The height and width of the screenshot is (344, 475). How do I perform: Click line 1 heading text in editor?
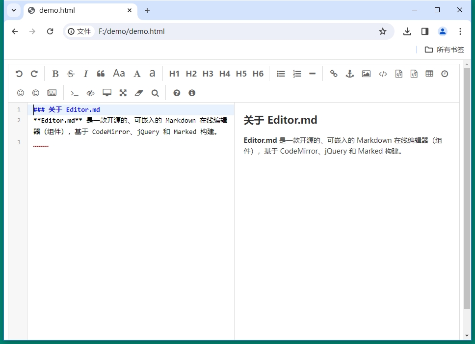[67, 109]
